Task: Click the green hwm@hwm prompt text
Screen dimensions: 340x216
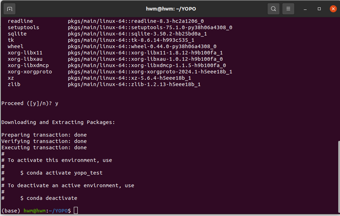Action: 35,211
